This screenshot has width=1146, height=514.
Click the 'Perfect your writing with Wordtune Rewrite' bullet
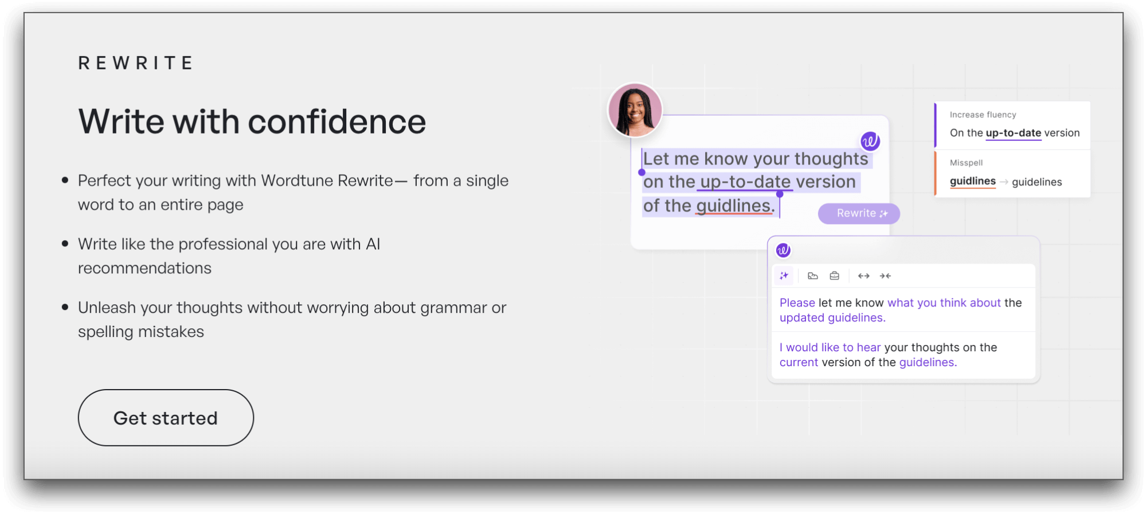point(293,193)
